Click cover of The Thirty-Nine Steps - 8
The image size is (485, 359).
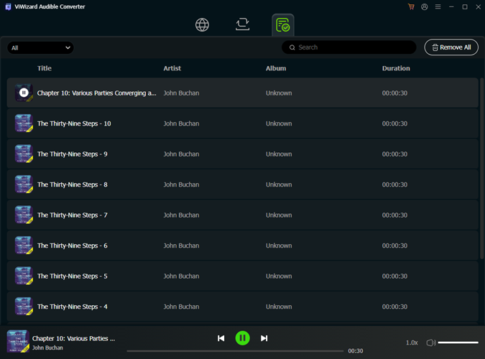point(24,185)
